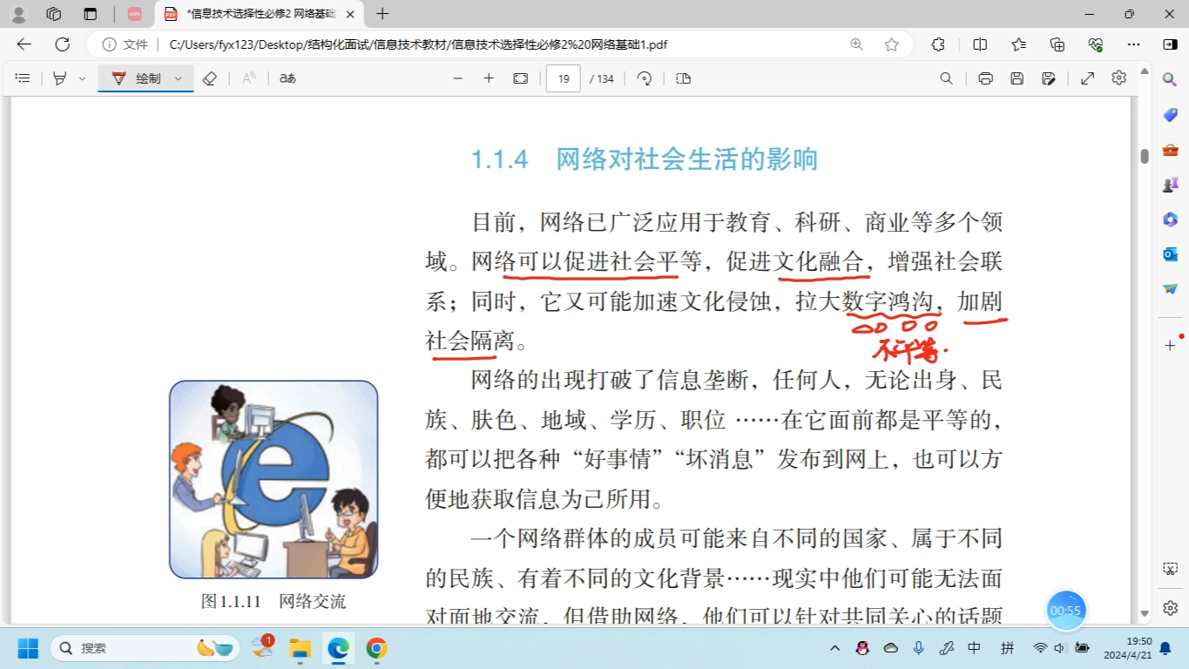Image resolution: width=1189 pixels, height=669 pixels.
Task: Open the read aloud feature
Action: point(247,78)
